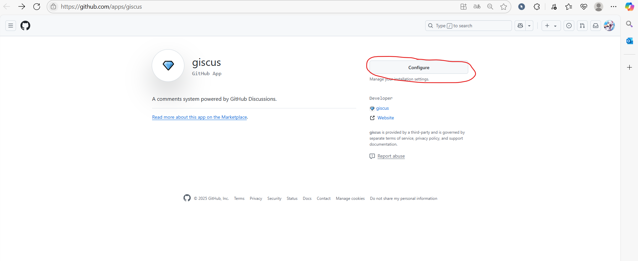
Task: Open the browser profile avatar
Action: coord(599,7)
